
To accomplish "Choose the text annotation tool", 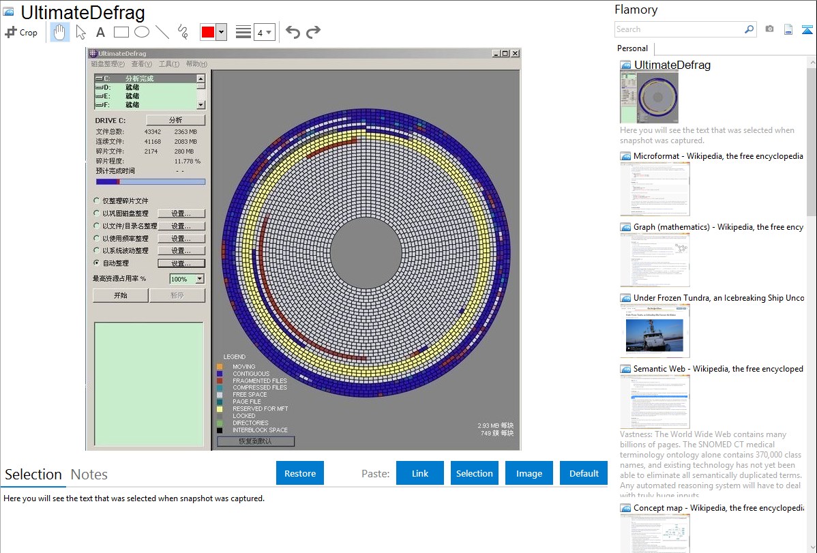I will point(100,32).
